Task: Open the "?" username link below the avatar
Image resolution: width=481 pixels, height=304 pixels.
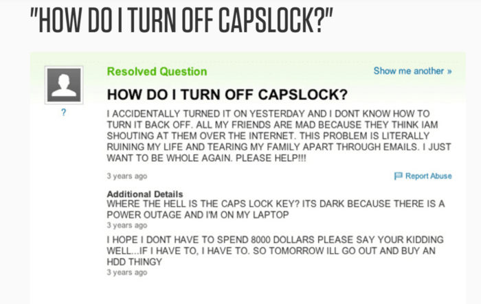Action: pyautogui.click(x=63, y=113)
